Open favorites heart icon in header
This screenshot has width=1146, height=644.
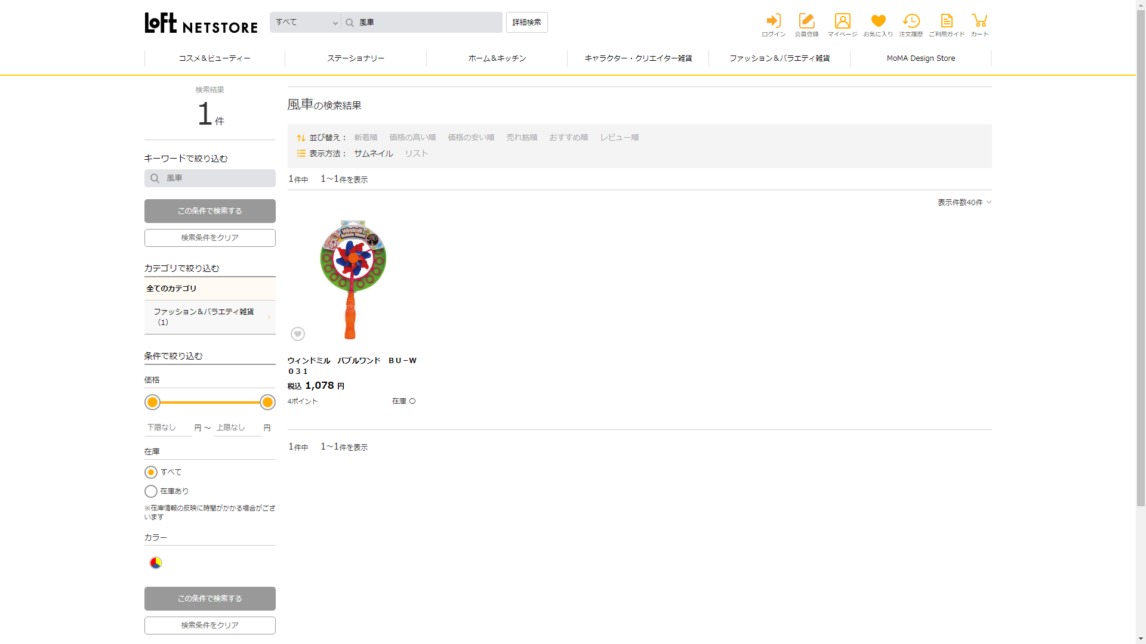(x=878, y=21)
